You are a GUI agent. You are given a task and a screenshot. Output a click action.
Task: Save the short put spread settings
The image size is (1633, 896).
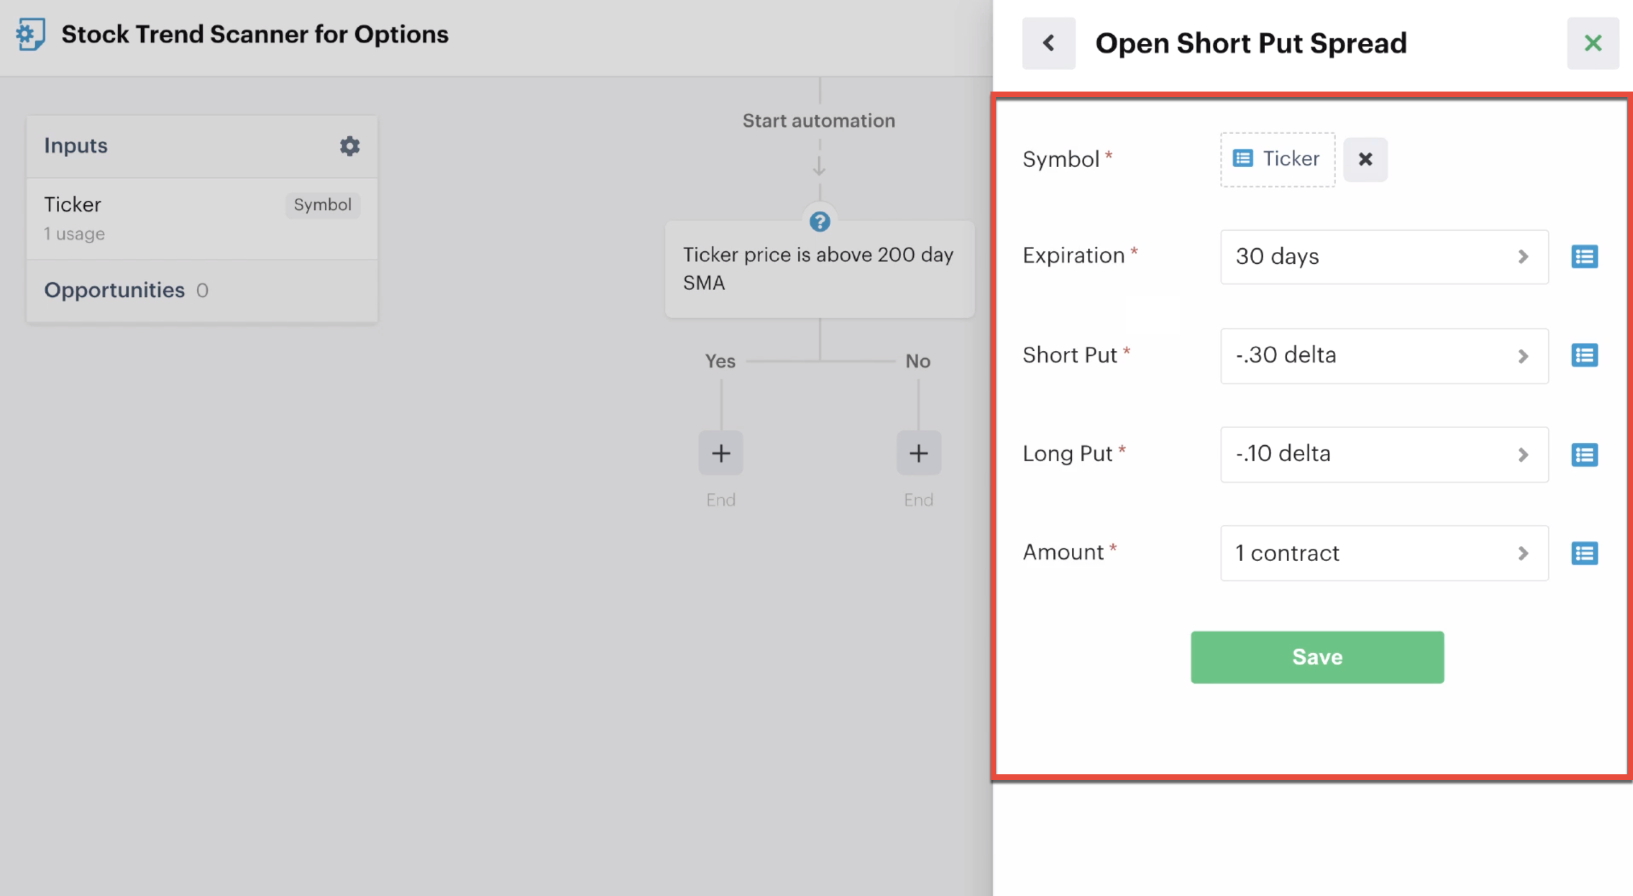pyautogui.click(x=1317, y=657)
